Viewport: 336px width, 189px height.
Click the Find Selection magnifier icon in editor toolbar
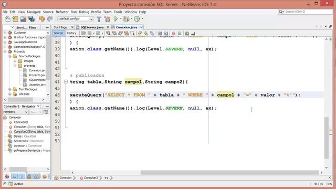(x=108, y=33)
